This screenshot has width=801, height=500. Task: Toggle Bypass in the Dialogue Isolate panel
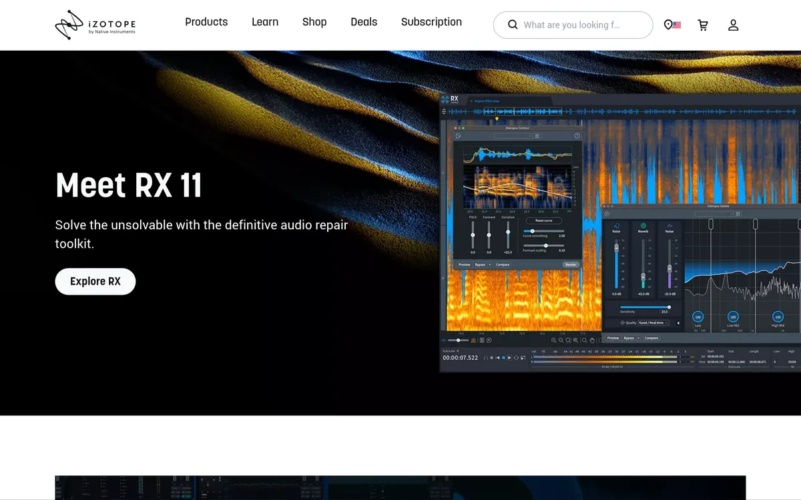629,338
